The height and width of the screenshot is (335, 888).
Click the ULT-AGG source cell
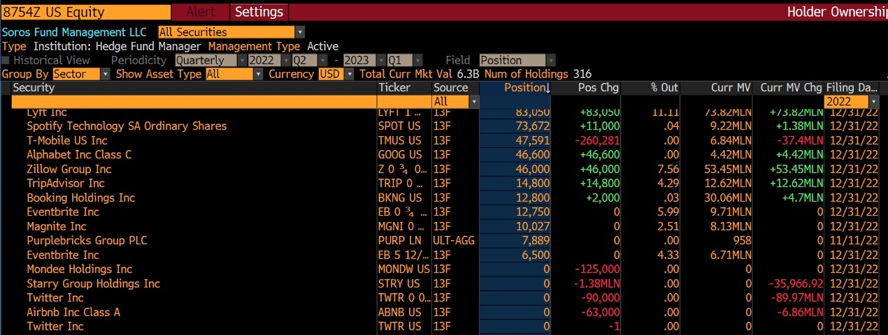pos(454,241)
